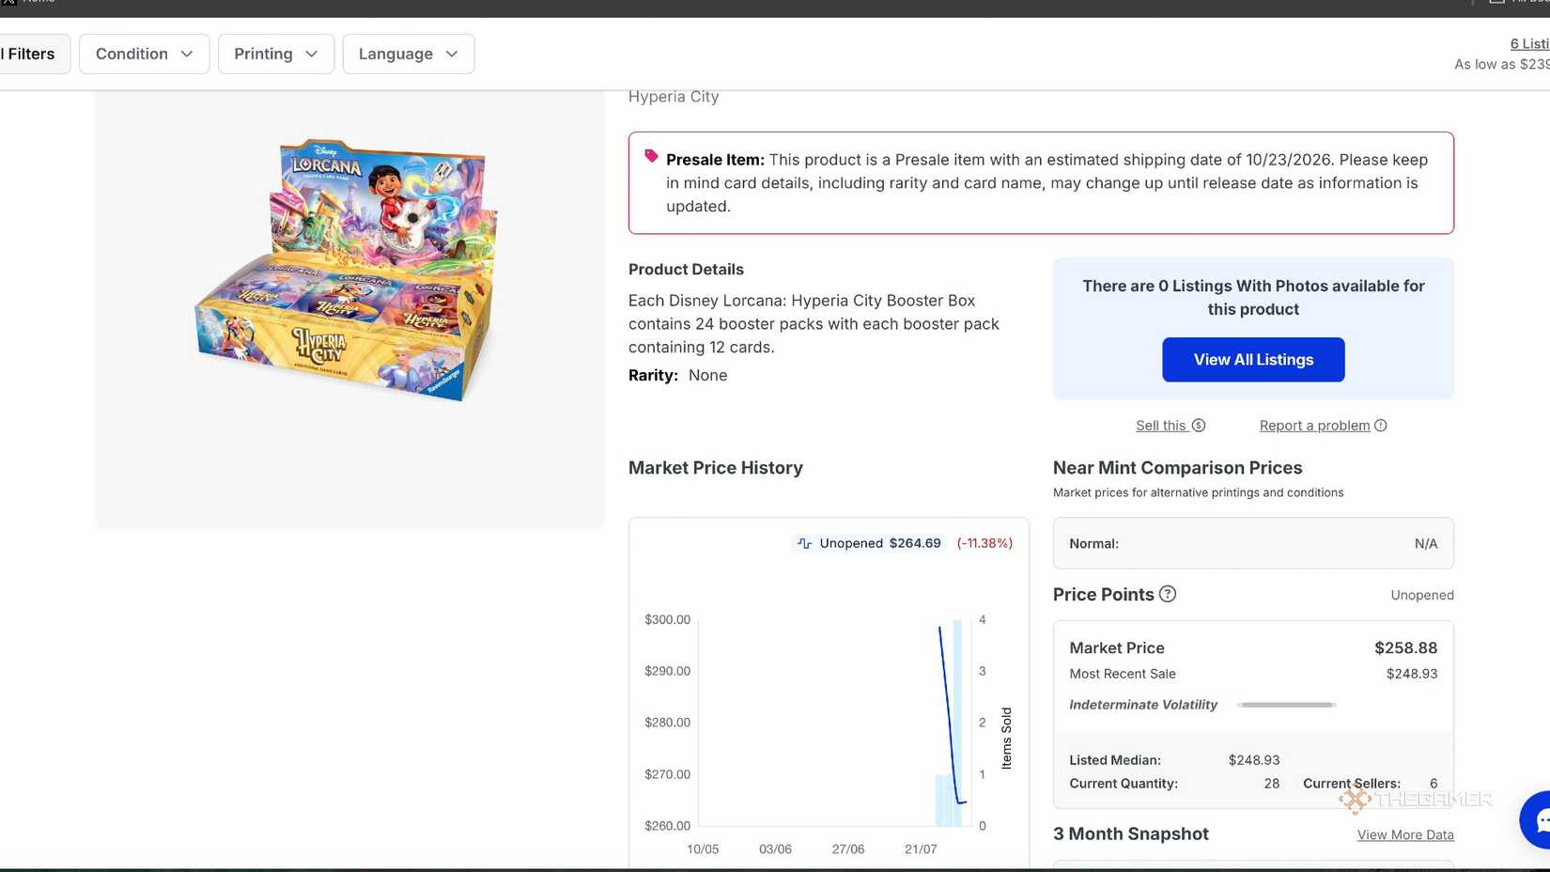Image resolution: width=1550 pixels, height=872 pixels.
Task: Click the Price Points help question icon
Action: click(x=1168, y=594)
